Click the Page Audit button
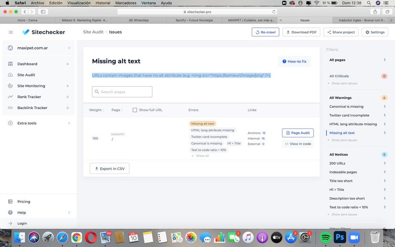This screenshot has height=247, width=395. pyautogui.click(x=298, y=133)
